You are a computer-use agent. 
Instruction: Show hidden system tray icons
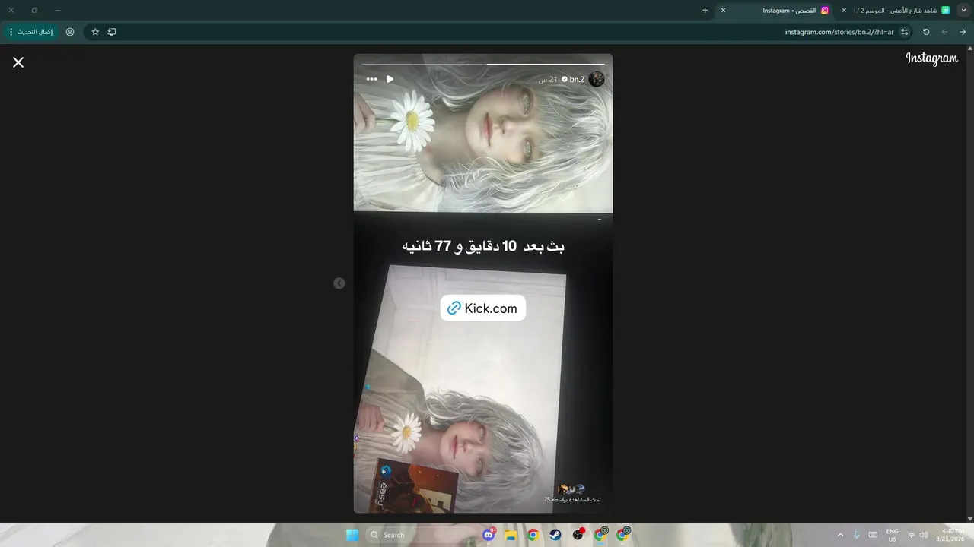(x=840, y=535)
